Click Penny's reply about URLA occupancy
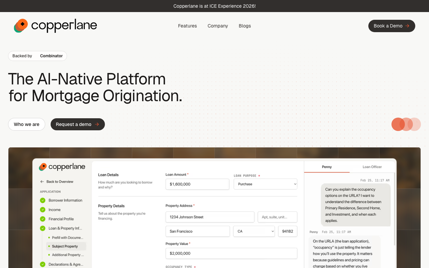Screen dimensions: 429x268 click(x=345, y=252)
